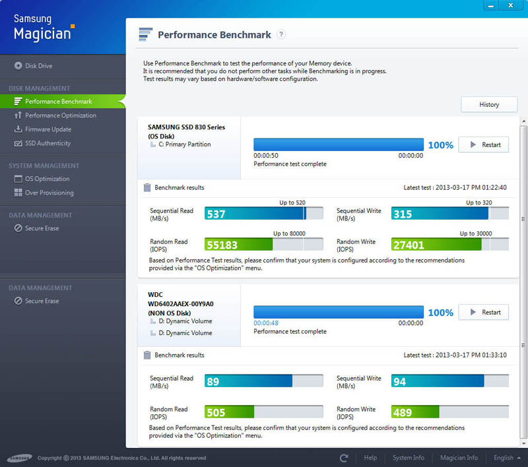The height and width of the screenshot is (467, 528).
Task: Restart the Samsung SSD 830 benchmark
Action: click(x=483, y=145)
